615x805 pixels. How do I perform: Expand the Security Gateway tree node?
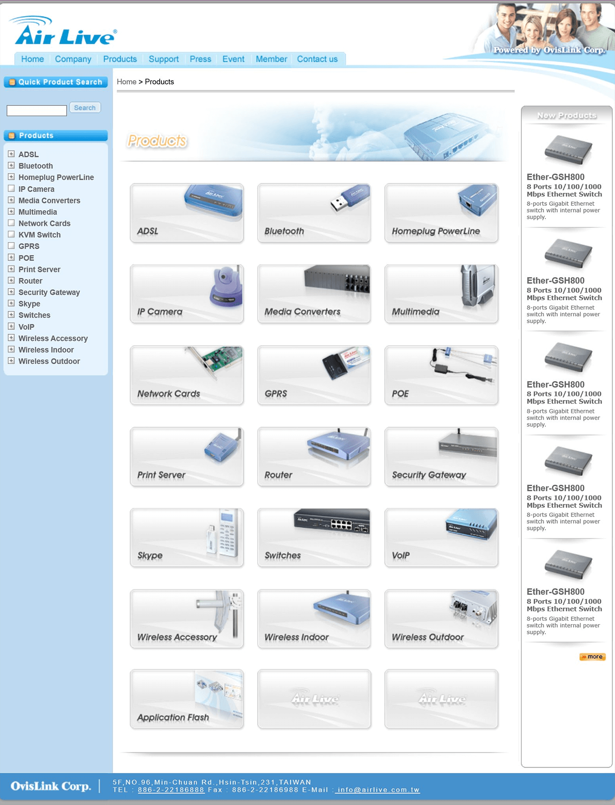point(11,292)
